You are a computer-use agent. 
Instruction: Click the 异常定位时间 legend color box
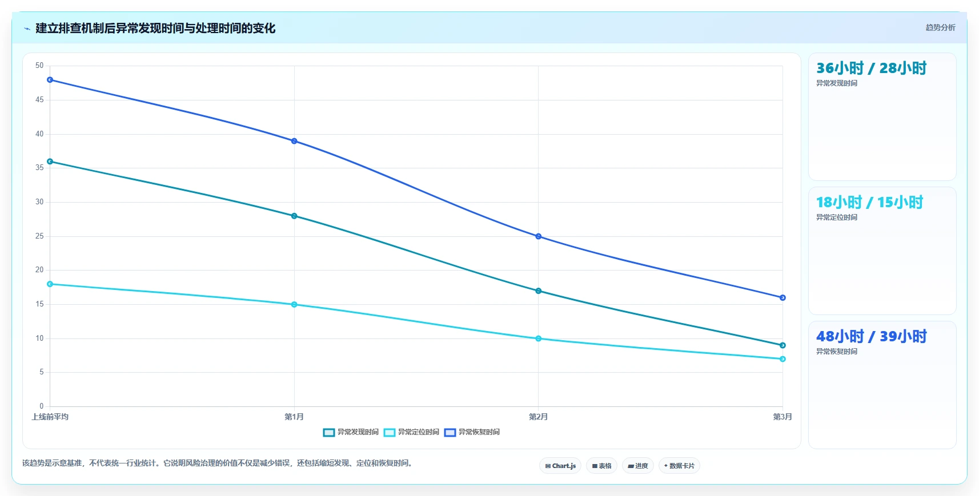389,432
